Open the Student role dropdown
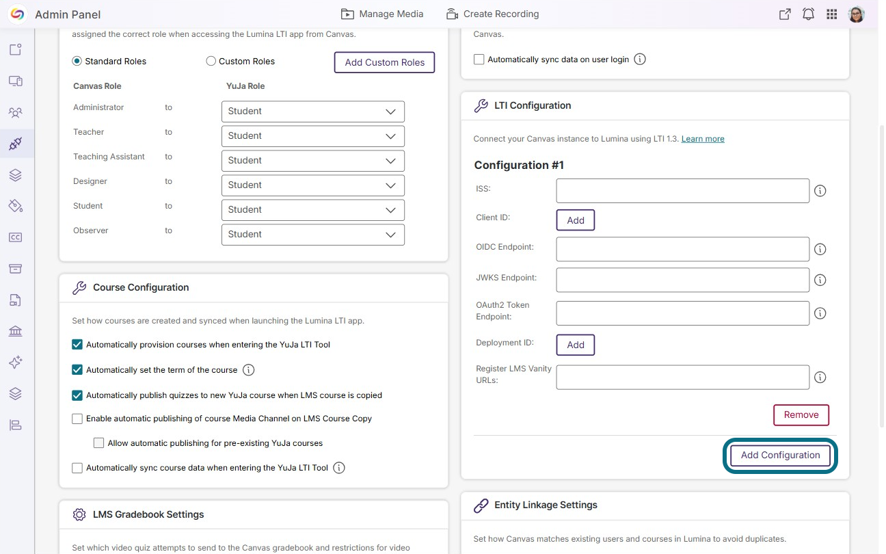886x554 pixels. [x=313, y=210]
